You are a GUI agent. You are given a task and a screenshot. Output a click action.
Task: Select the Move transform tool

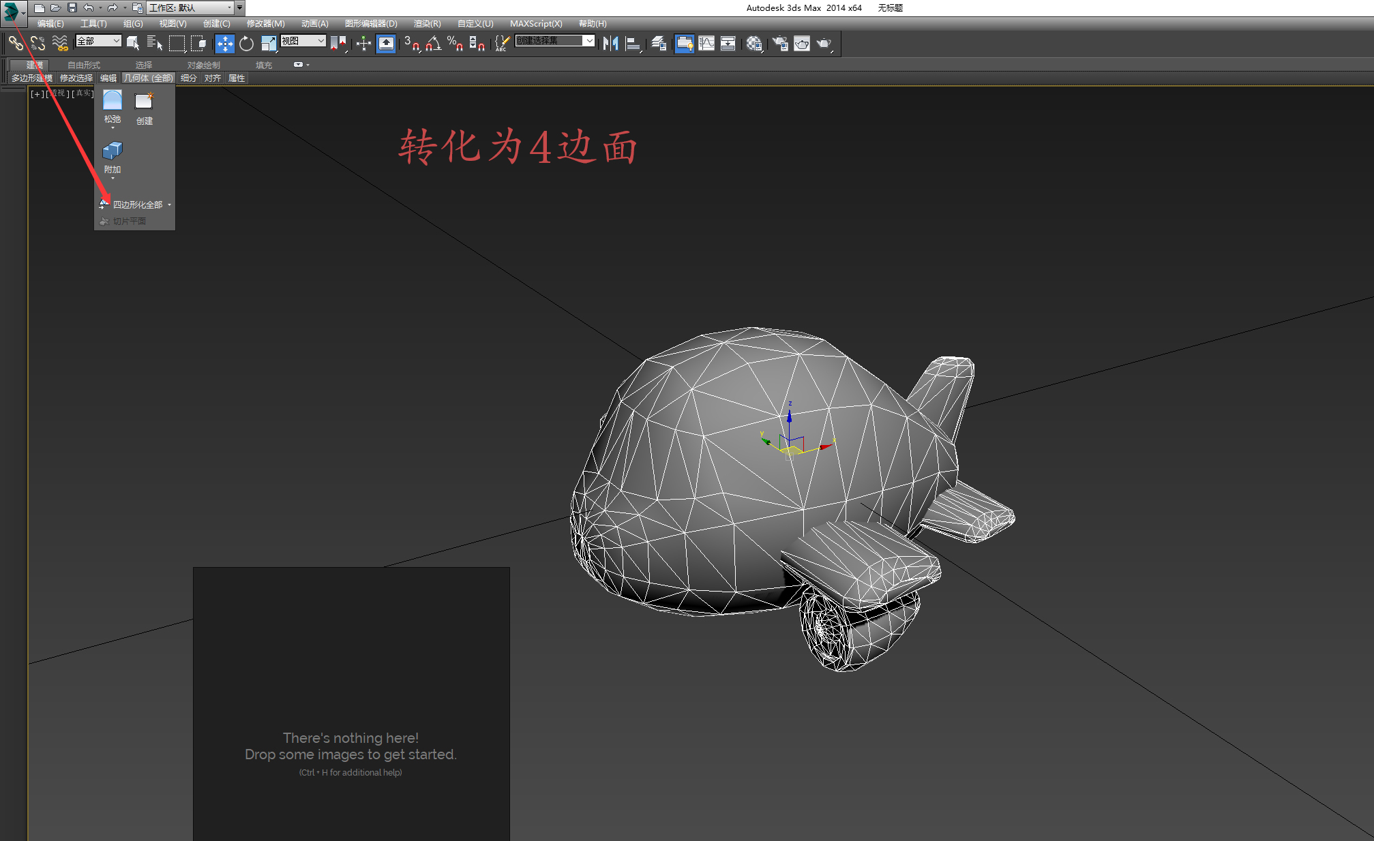[x=224, y=44]
